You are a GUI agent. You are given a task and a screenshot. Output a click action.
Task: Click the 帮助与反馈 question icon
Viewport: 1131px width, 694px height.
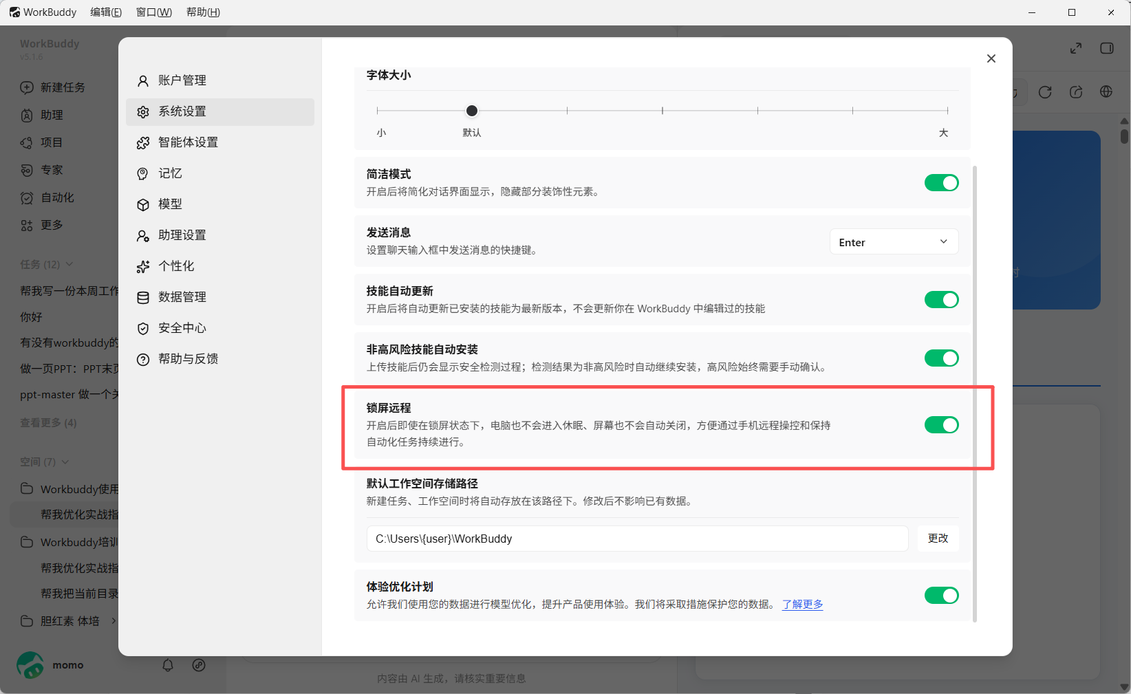[143, 360]
